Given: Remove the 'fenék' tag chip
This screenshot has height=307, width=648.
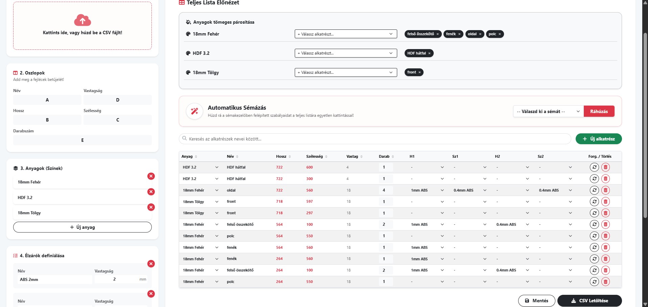Looking at the screenshot, I should [x=459, y=34].
